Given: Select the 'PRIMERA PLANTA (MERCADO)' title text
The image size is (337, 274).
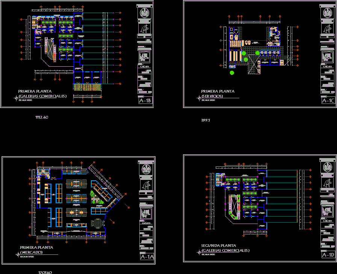Looking at the screenshot, I should 36,250.
